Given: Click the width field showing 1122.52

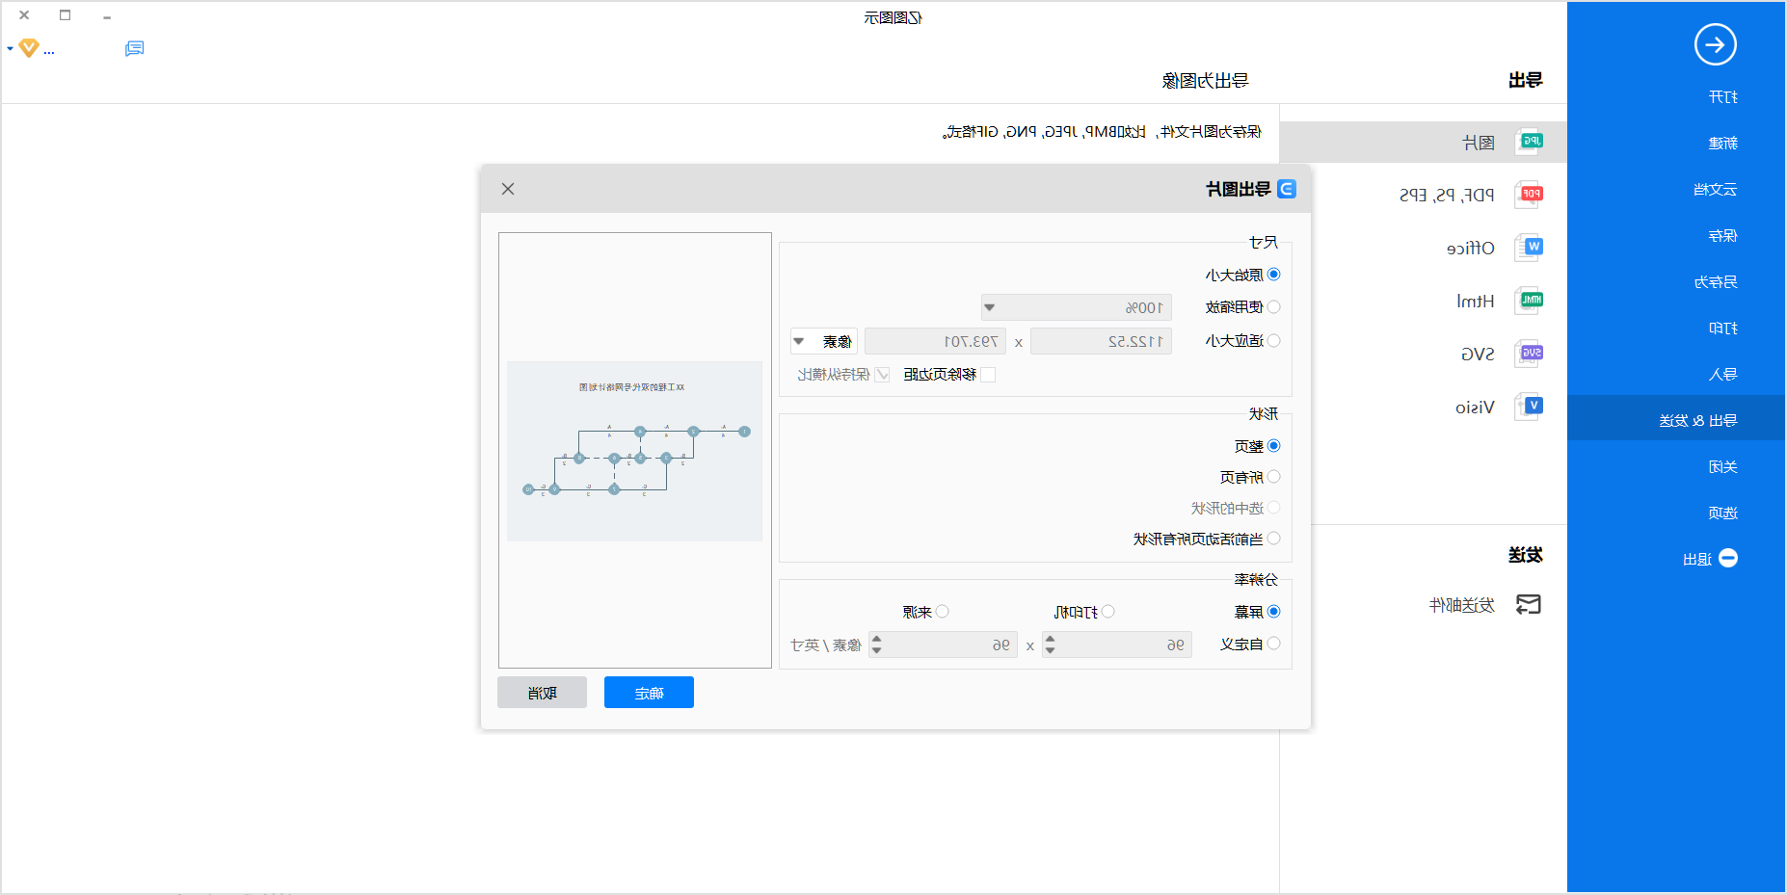Looking at the screenshot, I should 1101,341.
